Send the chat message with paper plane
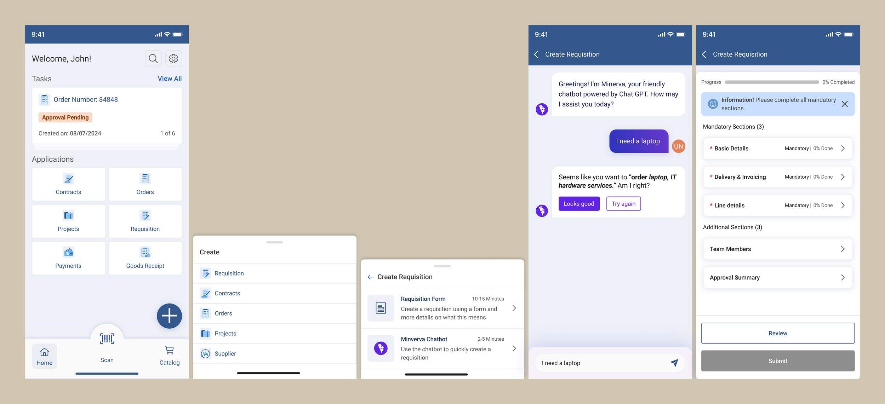 [674, 363]
